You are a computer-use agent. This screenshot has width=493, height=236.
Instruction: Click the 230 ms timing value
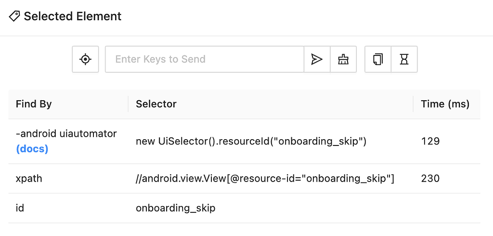click(x=430, y=178)
